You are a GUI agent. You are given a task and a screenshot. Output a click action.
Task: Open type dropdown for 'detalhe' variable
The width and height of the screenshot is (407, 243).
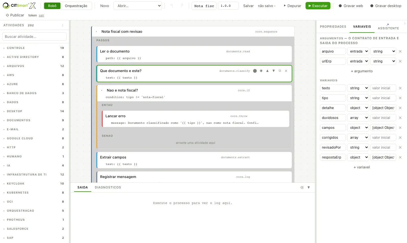pos(358,108)
